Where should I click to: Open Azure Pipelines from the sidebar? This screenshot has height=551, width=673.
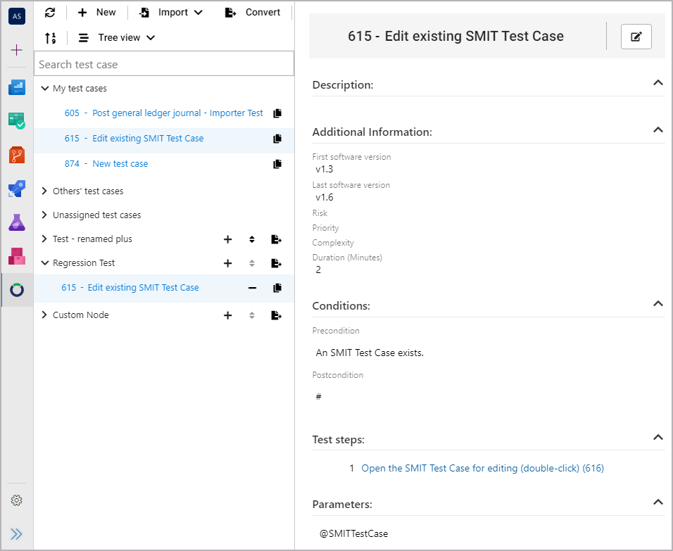click(x=17, y=189)
